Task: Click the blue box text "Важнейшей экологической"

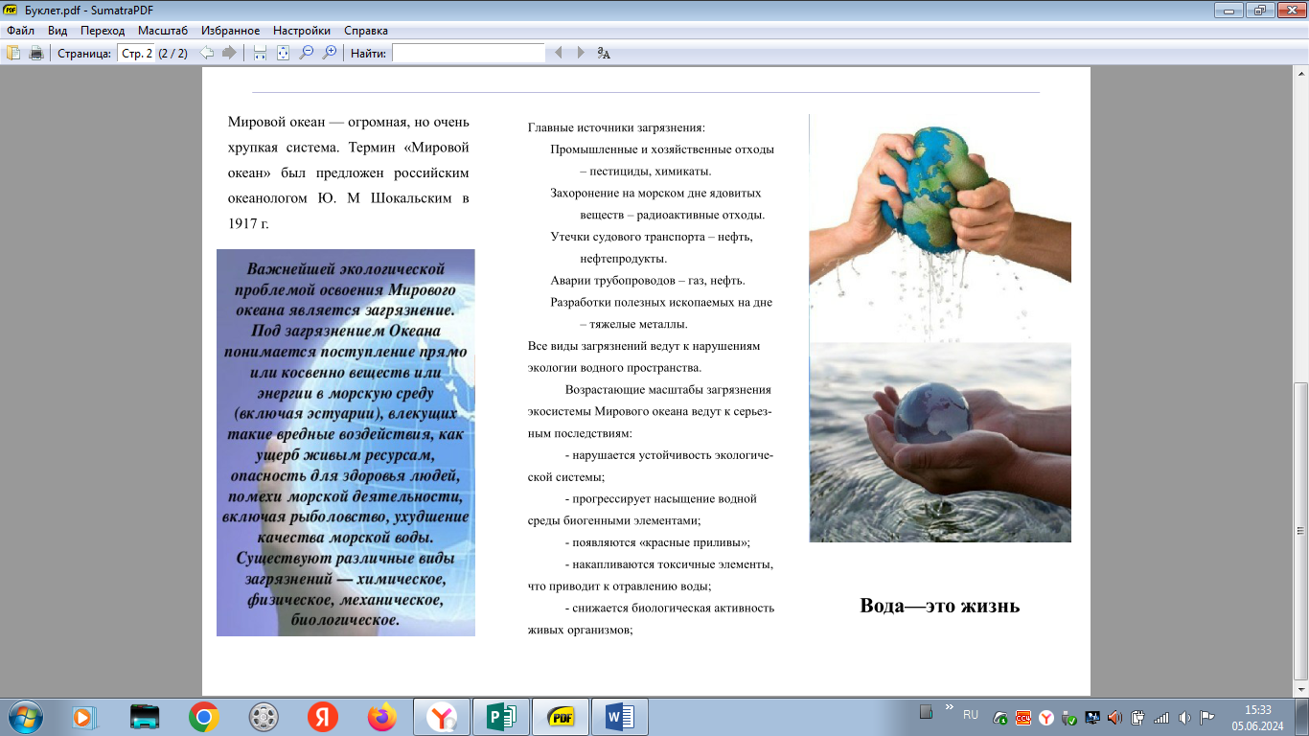Action: [347, 269]
